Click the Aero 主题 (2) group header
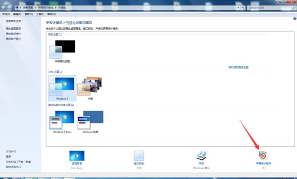297x179 pixels. pyautogui.click(x=55, y=72)
